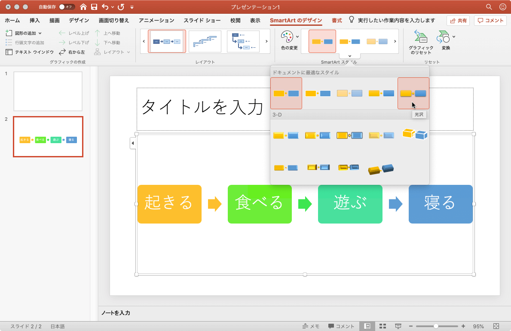Select the outlined 3-D style with dark borders
511x331 pixels.
(x=349, y=135)
